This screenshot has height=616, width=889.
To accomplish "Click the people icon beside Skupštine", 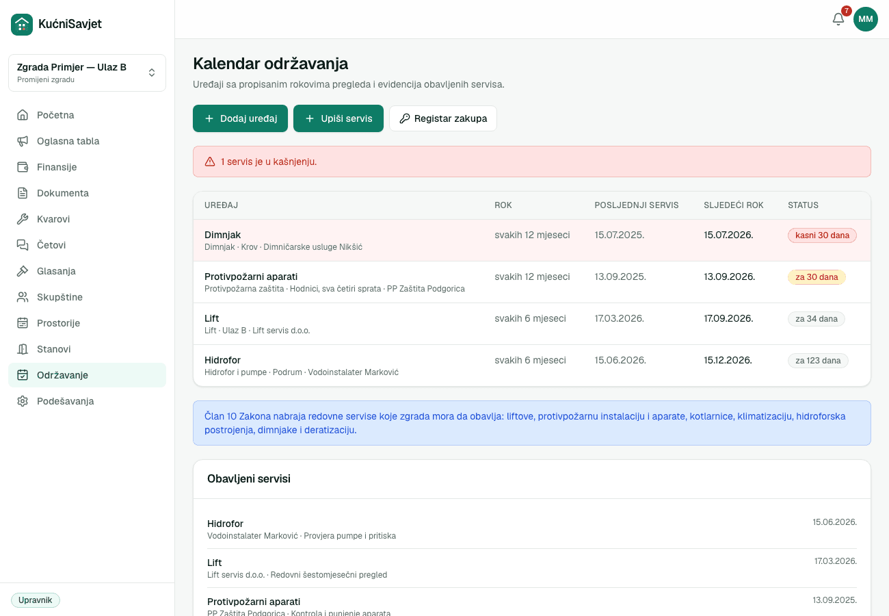I will tap(23, 297).
